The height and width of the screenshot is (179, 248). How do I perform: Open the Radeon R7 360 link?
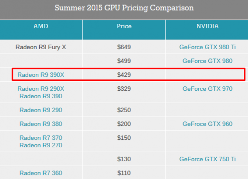41,173
